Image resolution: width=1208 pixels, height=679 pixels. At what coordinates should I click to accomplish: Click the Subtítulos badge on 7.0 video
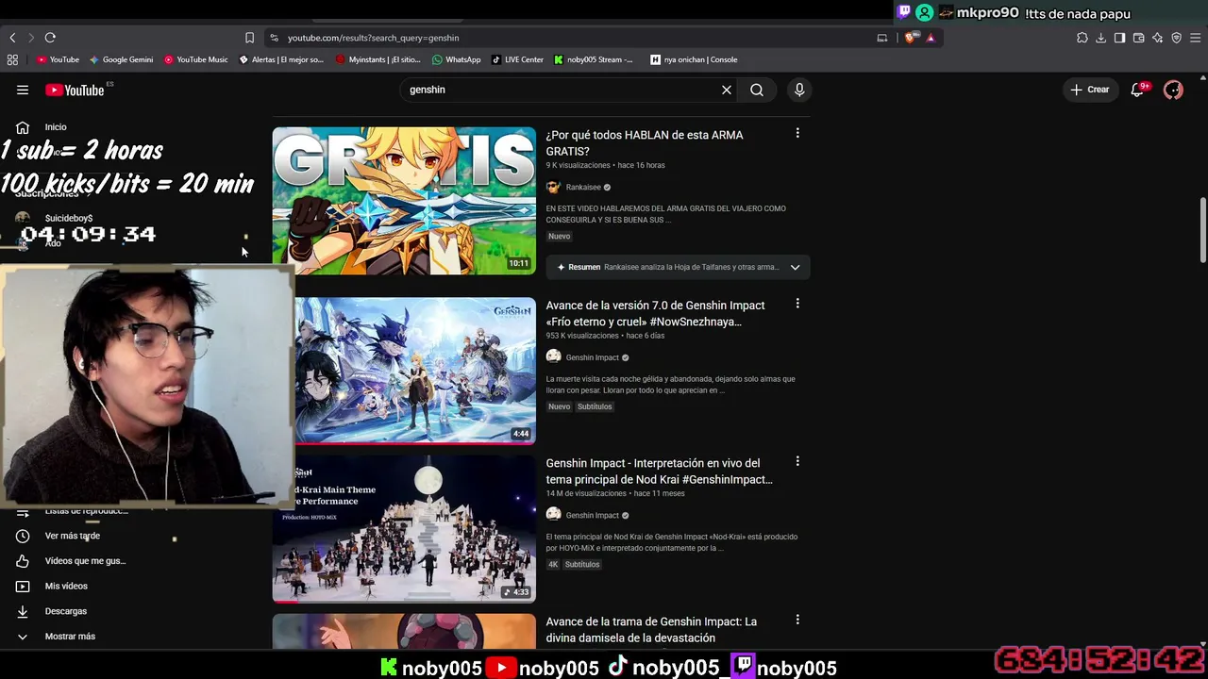point(595,406)
